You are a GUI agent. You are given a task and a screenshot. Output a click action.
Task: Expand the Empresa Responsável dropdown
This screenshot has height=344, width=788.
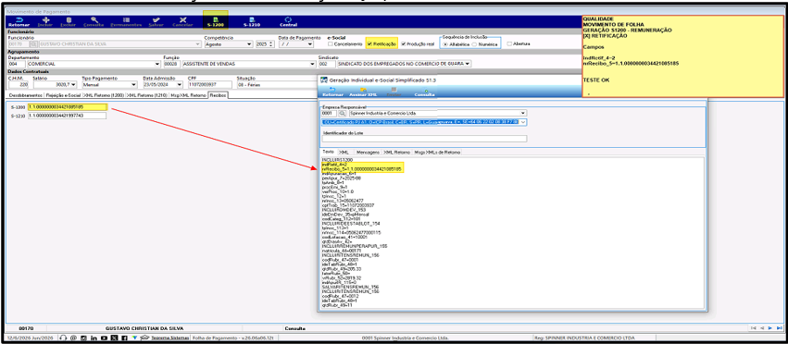[523, 113]
